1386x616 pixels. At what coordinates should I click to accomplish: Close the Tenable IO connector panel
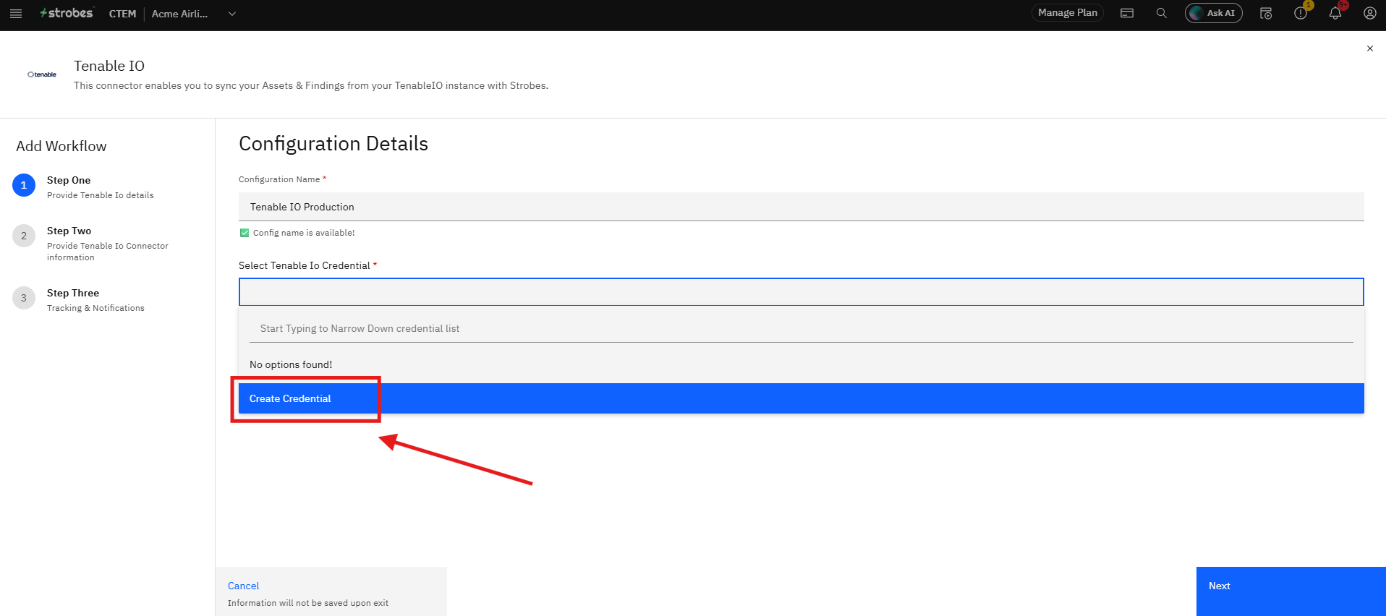coord(1370,48)
